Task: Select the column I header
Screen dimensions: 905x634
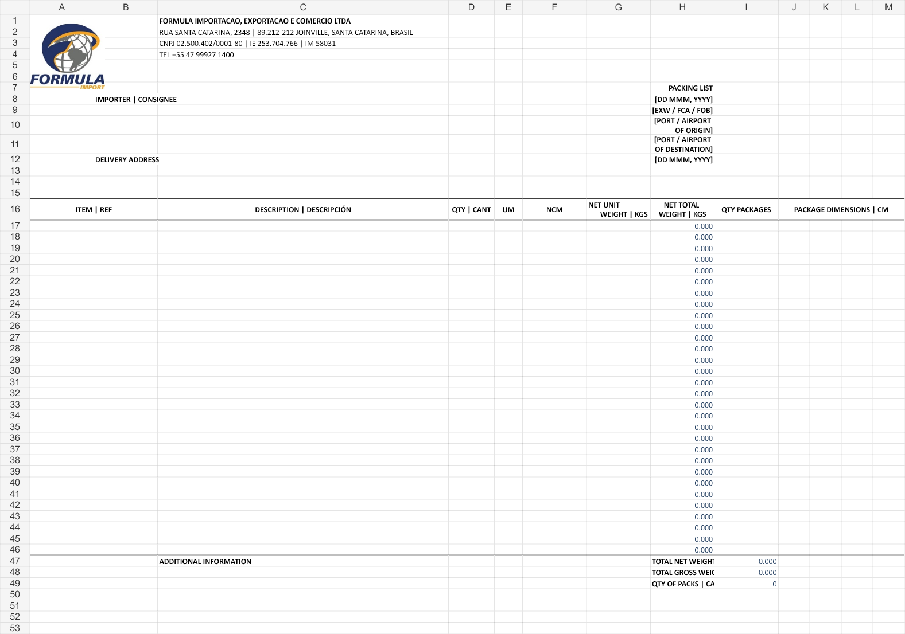Action: 746,7
